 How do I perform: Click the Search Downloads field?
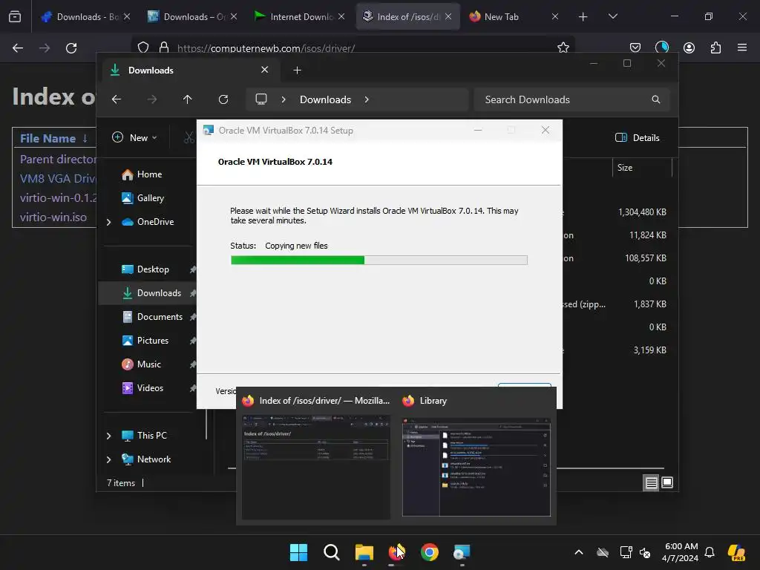[572, 99]
